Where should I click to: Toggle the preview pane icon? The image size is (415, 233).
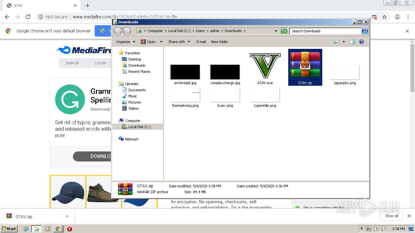coord(352,42)
